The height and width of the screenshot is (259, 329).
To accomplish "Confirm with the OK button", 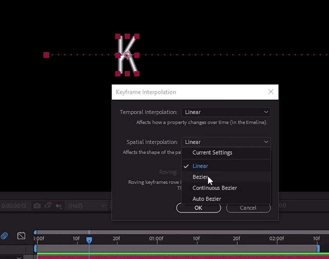I will point(198,208).
